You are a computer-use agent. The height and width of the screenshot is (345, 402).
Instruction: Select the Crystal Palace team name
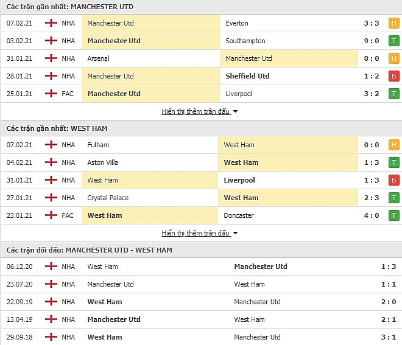pyautogui.click(x=108, y=198)
